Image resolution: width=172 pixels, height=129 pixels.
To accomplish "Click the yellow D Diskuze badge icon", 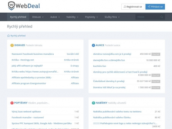I will click(12, 45).
